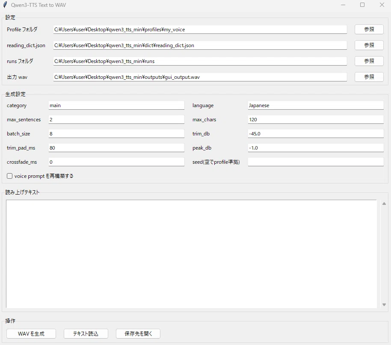
Task: Click the max_sentences label
Action: point(24,120)
